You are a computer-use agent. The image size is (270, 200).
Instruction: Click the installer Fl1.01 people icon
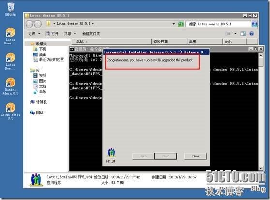111,152
